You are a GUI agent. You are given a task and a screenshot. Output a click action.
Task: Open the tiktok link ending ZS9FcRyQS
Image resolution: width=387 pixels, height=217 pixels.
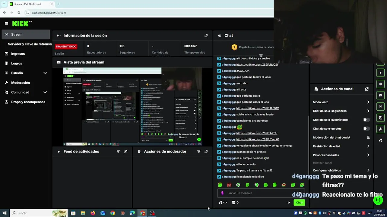[x=257, y=64]
